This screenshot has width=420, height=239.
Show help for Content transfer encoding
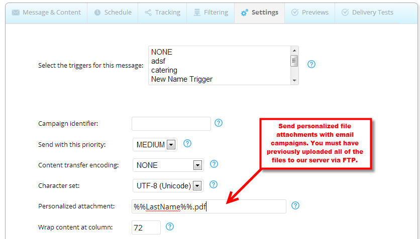coord(214,164)
